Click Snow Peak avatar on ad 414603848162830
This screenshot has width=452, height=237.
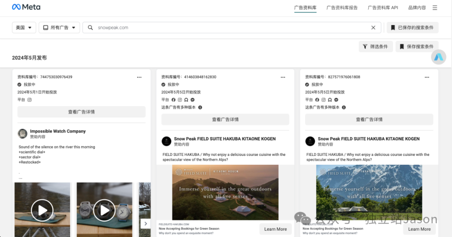tap(166, 141)
